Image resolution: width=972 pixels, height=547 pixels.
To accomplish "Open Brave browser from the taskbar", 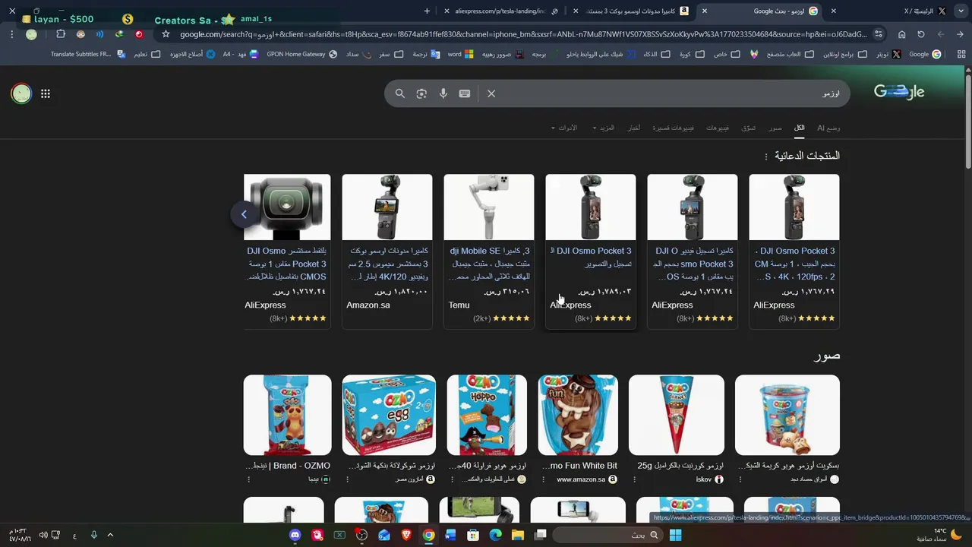I will [406, 535].
